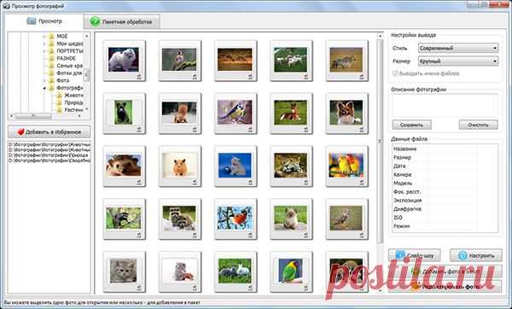Select the rabbits on grass thumbnail
The width and height of the screenshot is (512, 309).
[235, 271]
